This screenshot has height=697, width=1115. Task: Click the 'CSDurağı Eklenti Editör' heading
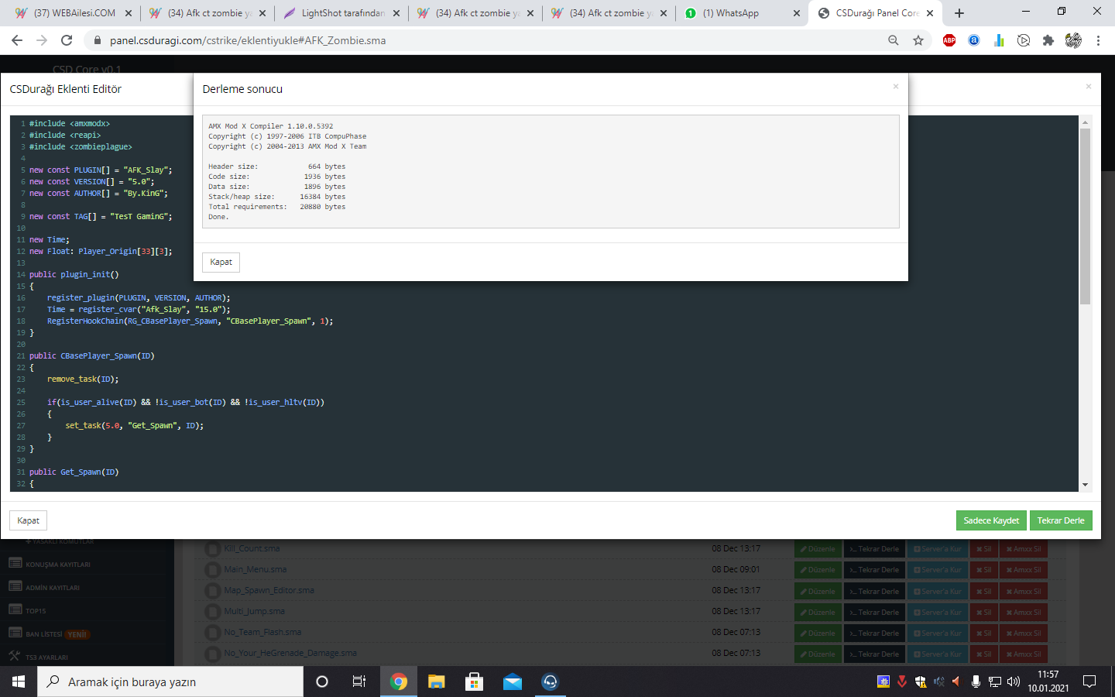tap(65, 89)
